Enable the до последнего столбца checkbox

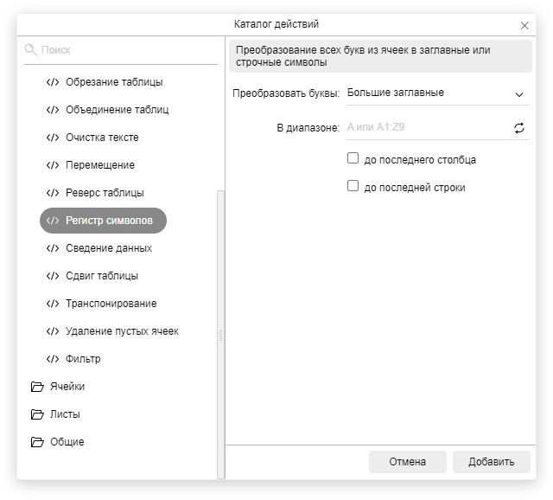(x=353, y=158)
